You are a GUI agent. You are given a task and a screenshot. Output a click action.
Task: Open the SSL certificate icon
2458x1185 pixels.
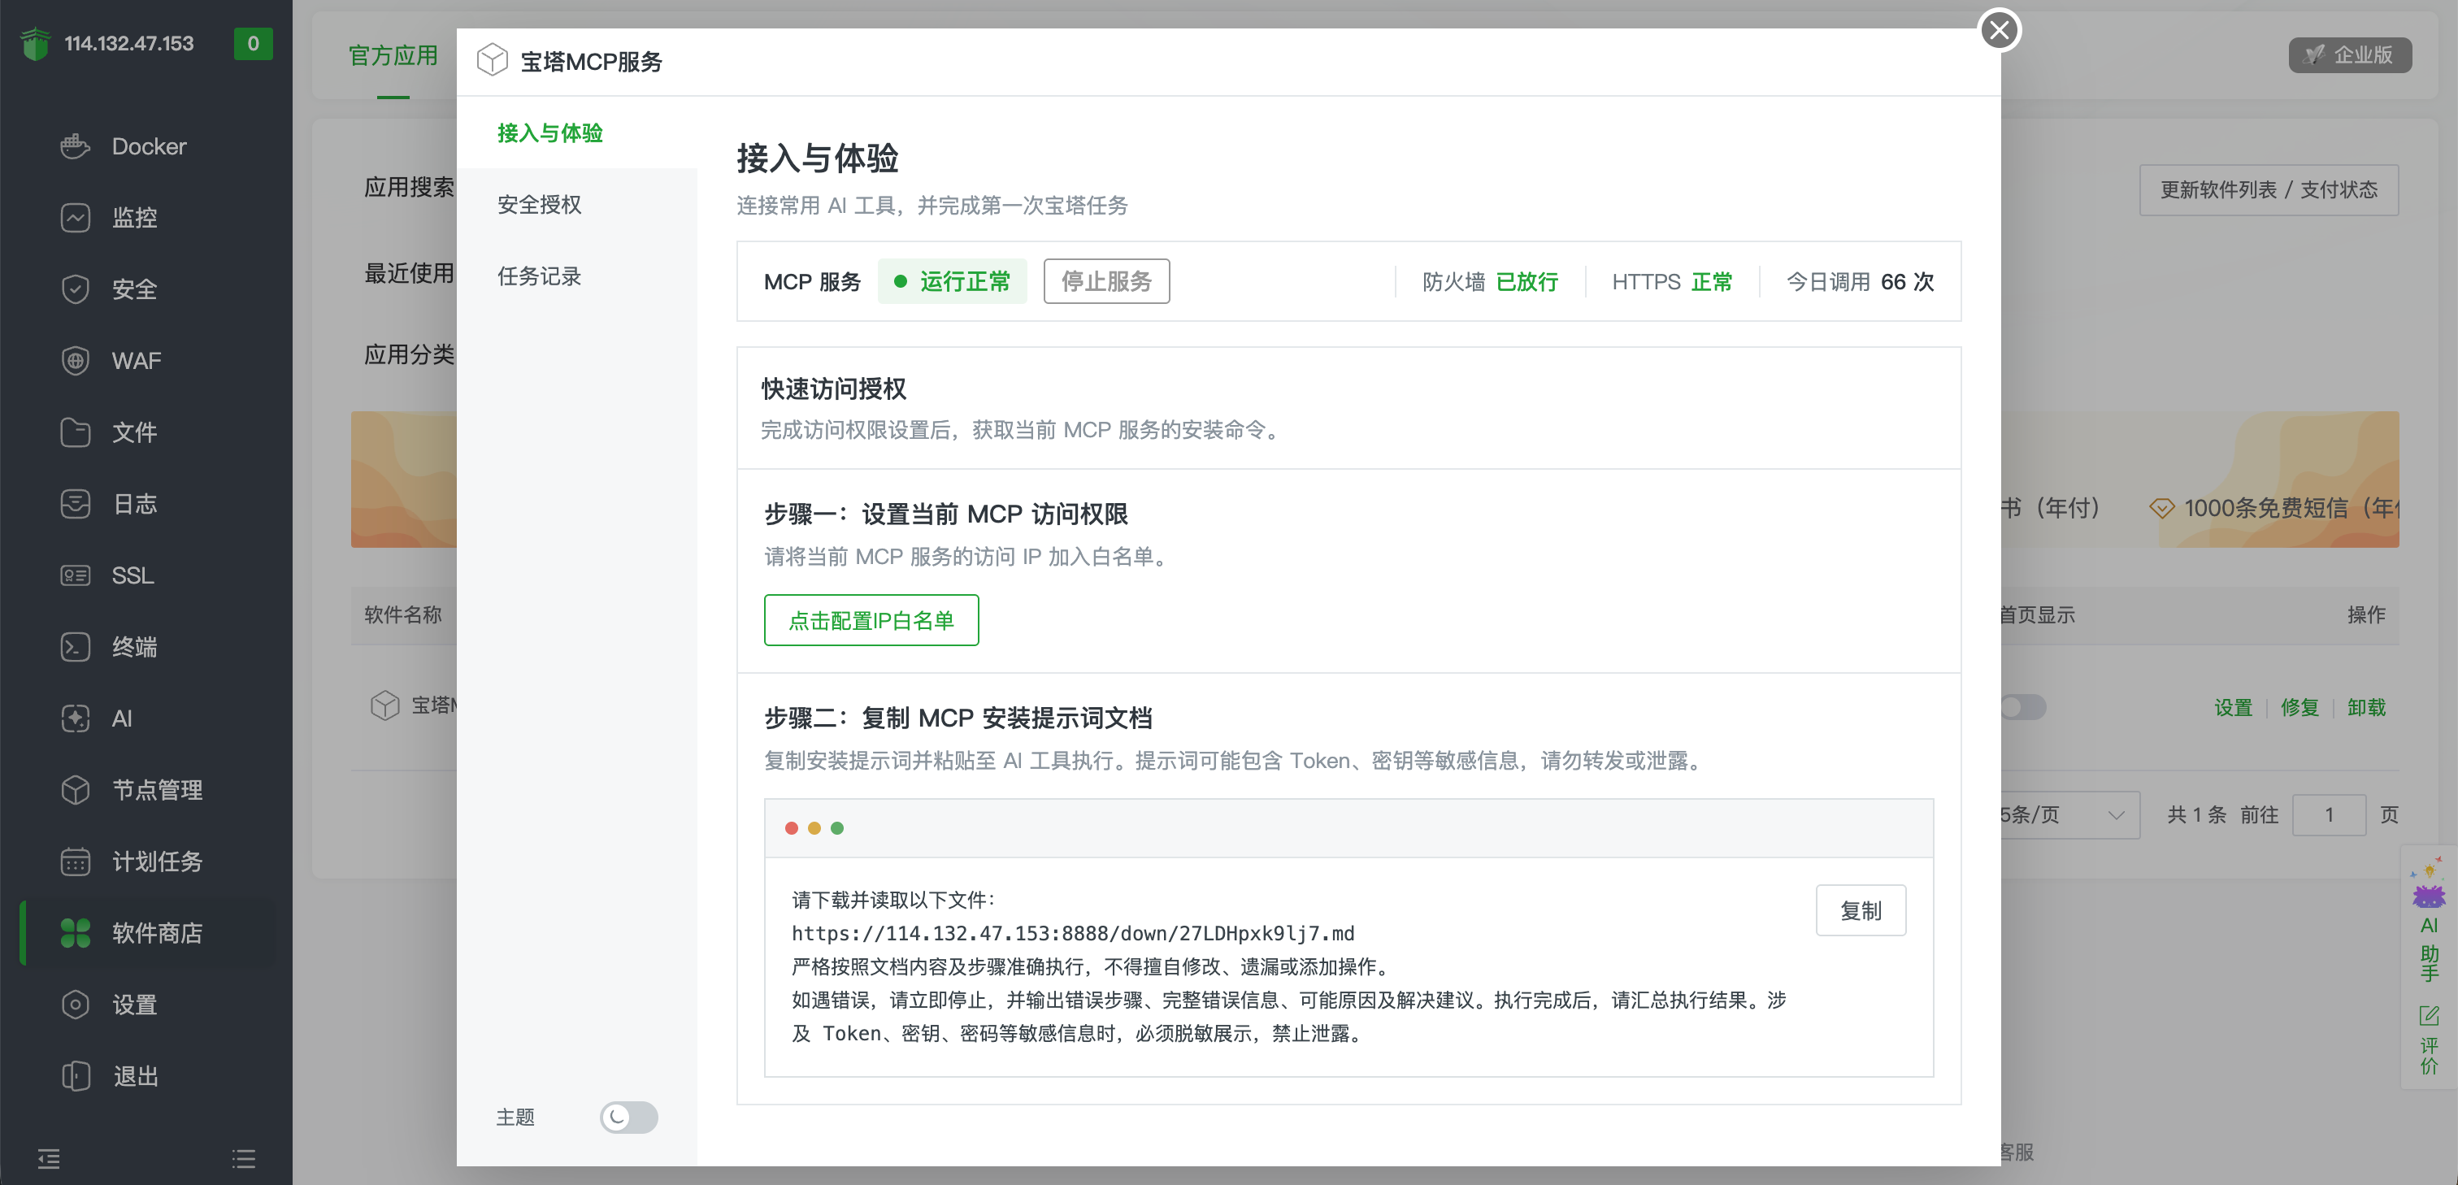(x=76, y=575)
